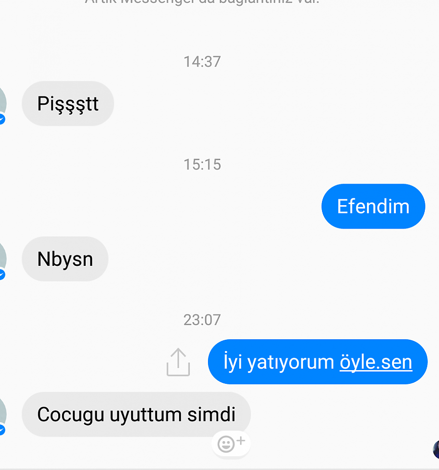Select the Pişşştt message bubble
The image size is (439, 470).
click(x=68, y=103)
